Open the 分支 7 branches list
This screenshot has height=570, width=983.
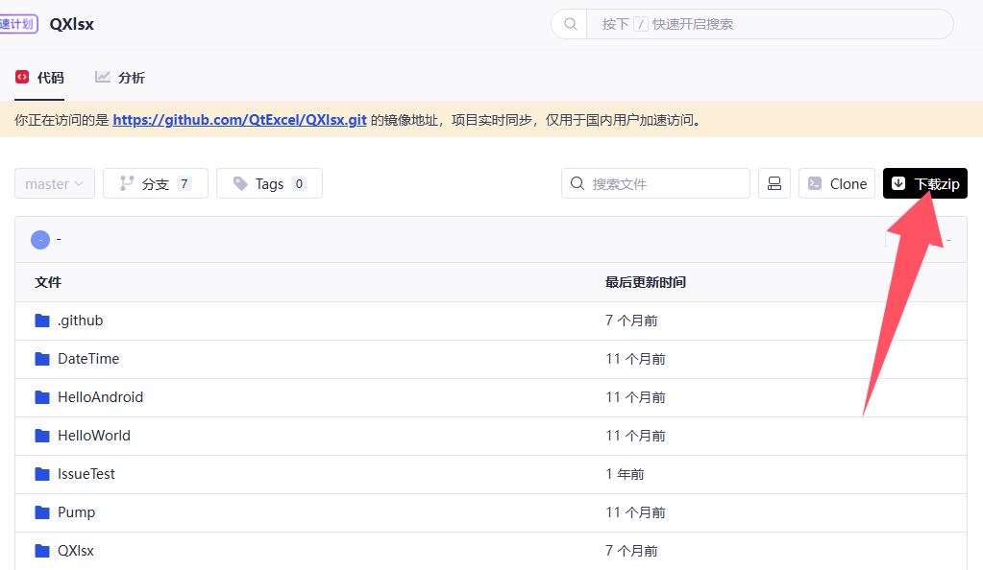pos(156,183)
